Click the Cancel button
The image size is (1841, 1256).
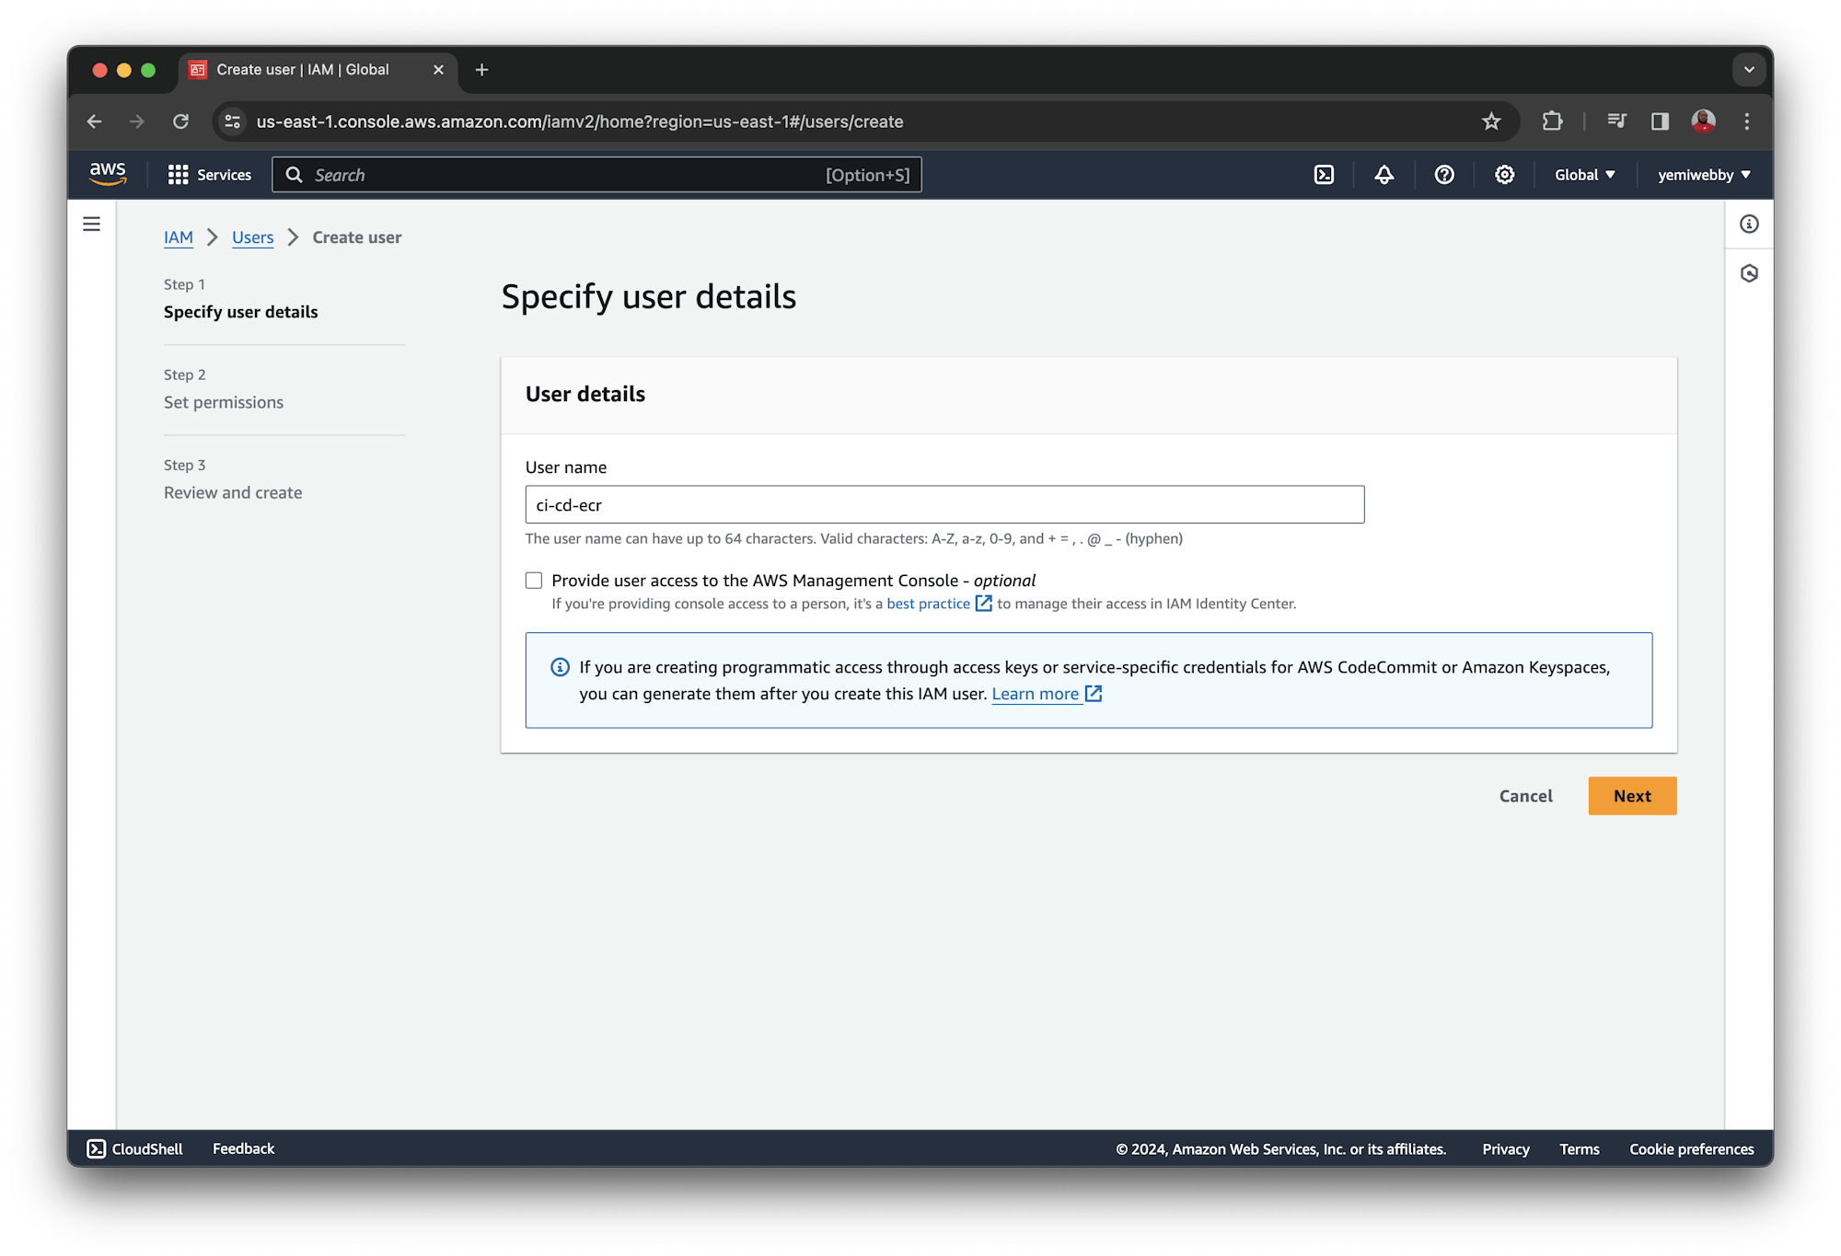click(1525, 796)
